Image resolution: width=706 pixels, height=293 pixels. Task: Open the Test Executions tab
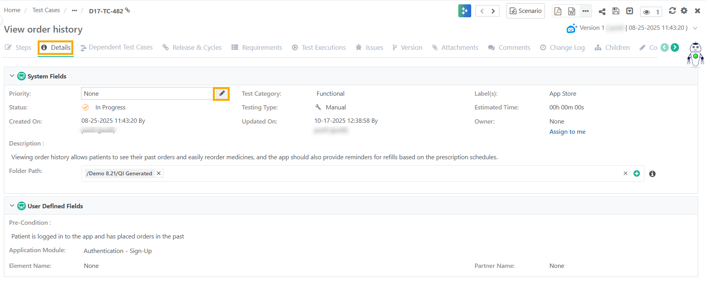[x=319, y=47]
